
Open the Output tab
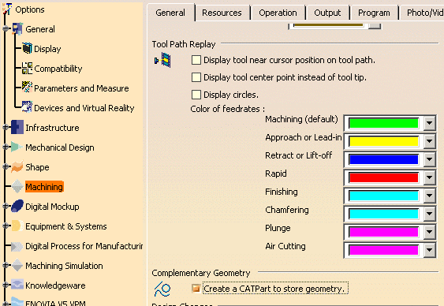pyautogui.click(x=327, y=13)
